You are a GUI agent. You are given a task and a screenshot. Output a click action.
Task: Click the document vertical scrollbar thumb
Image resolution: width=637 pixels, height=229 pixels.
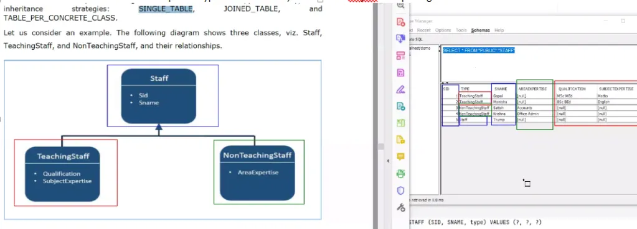(381, 146)
